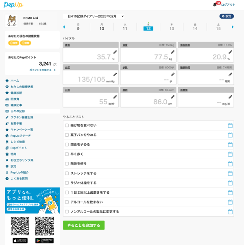The height and width of the screenshot is (245, 244).
Task: Open the 日々の記録ダイアリー month dropdown
Action: [x=94, y=16]
